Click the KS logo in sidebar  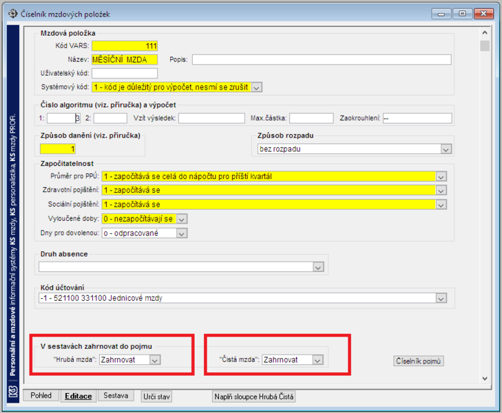[x=13, y=391]
